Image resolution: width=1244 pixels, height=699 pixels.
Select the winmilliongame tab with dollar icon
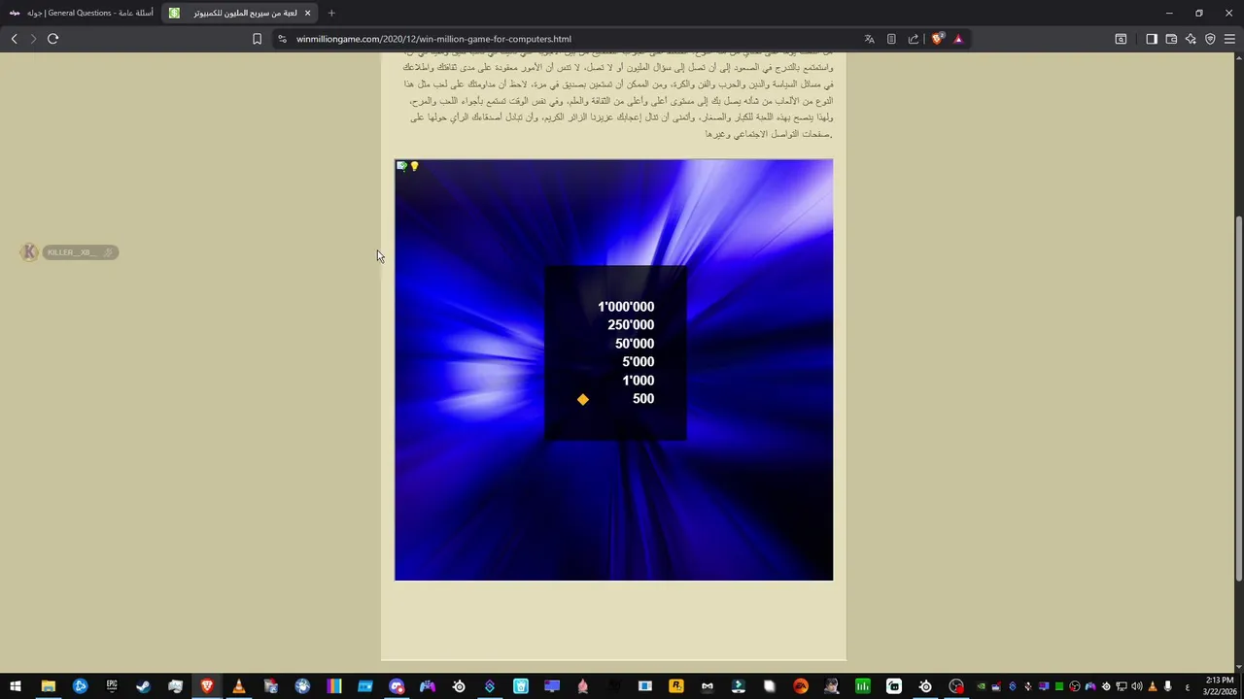coord(240,13)
